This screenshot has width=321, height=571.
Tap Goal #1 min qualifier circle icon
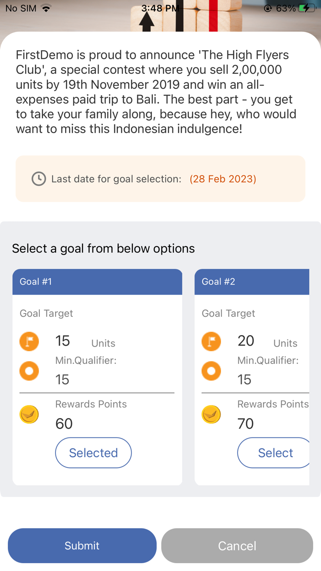coord(29,371)
